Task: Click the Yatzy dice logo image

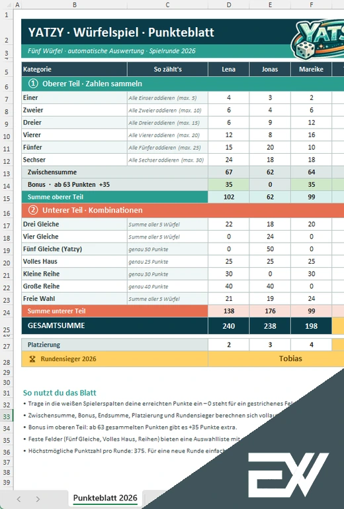Action: (318, 40)
